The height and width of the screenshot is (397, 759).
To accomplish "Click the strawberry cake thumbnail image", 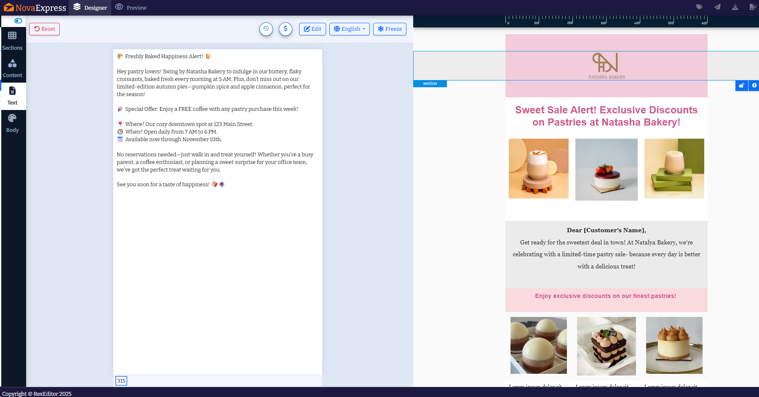I will [x=606, y=169].
